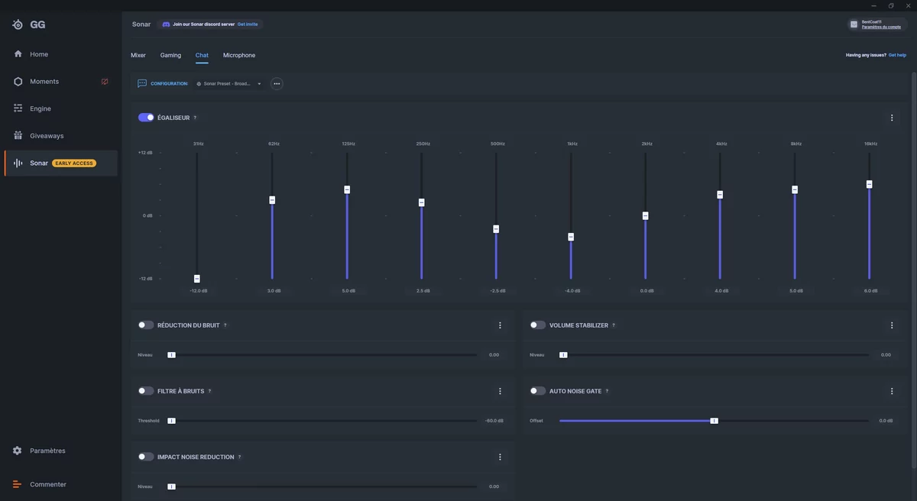The image size is (917, 501).
Task: Click the 2kHz equalizer slider handle
Action: 646,216
